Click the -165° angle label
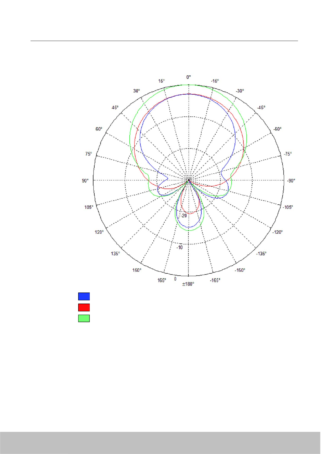 point(215,280)
